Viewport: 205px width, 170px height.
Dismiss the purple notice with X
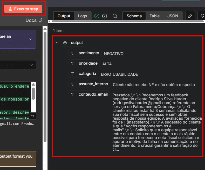[30, 39]
